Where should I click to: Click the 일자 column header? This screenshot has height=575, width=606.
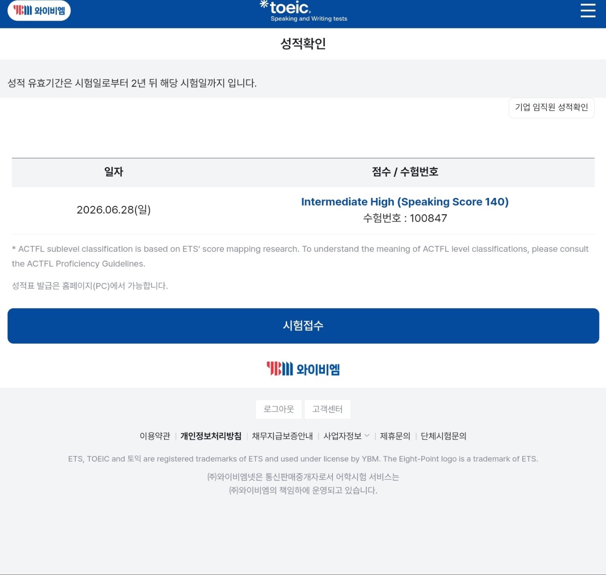[114, 172]
